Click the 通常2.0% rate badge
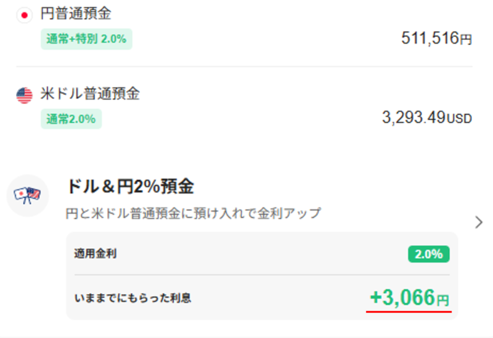 71,119
